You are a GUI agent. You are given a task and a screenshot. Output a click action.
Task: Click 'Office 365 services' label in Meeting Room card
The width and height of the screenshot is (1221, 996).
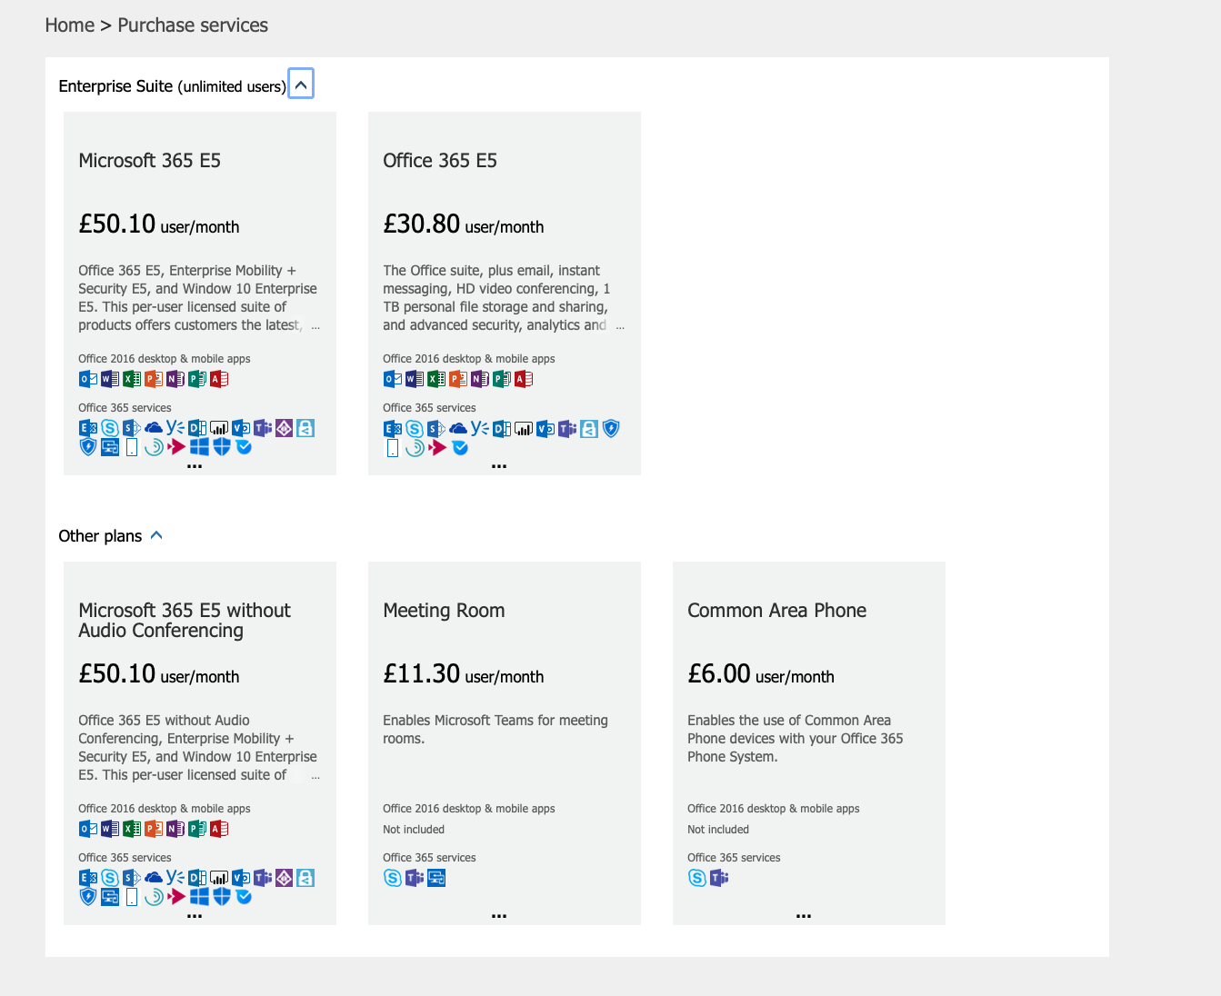coord(429,858)
